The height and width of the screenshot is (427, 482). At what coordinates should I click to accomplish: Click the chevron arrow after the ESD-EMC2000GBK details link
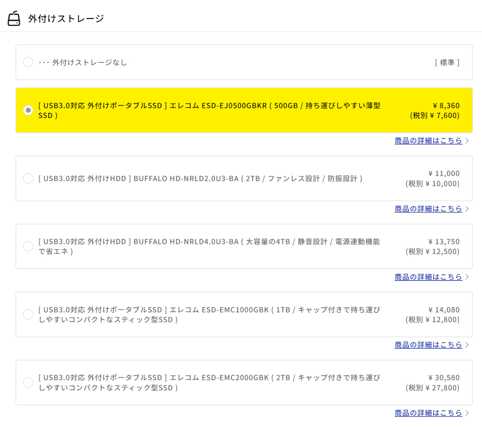(x=467, y=413)
